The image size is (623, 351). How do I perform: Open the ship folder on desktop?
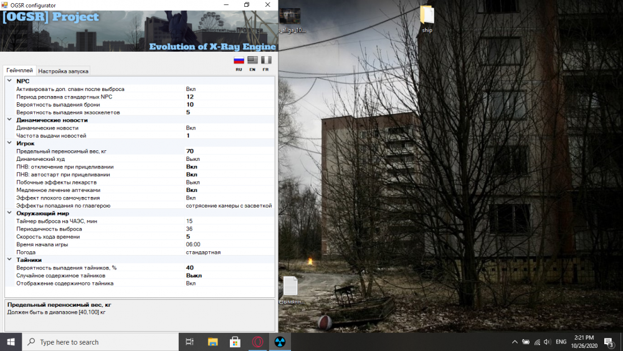pyautogui.click(x=427, y=19)
